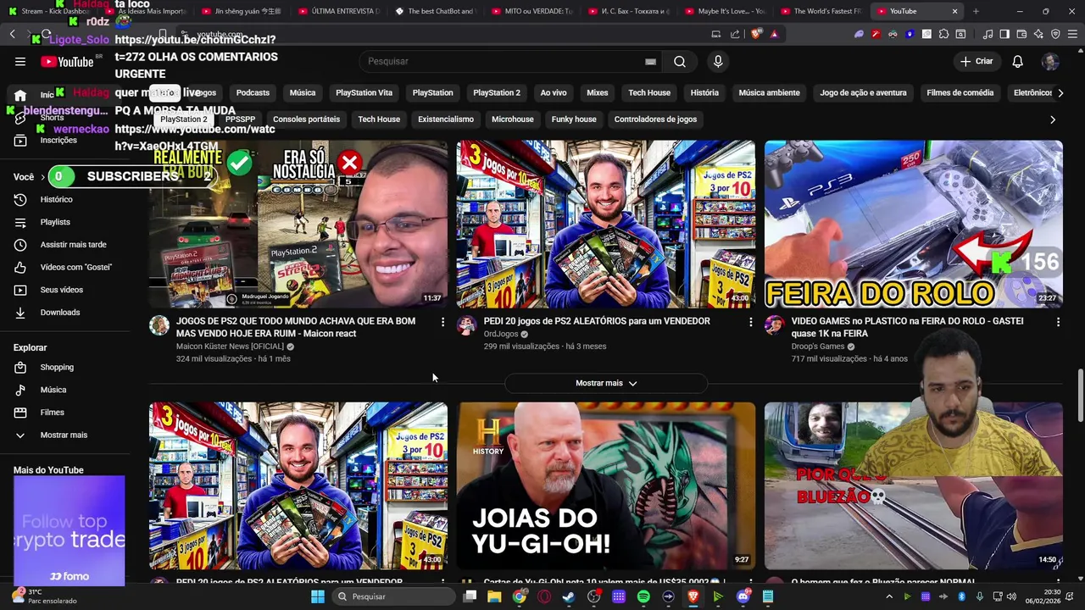
Task: Click the Brave Rewards triangle icon
Action: pyautogui.click(x=774, y=34)
